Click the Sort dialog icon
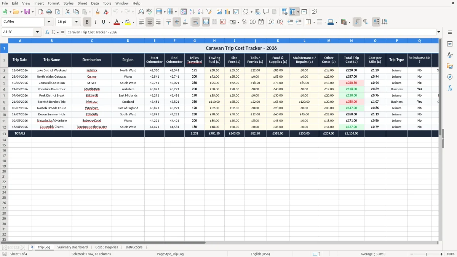The height and width of the screenshot is (257, 457). pos(184,12)
